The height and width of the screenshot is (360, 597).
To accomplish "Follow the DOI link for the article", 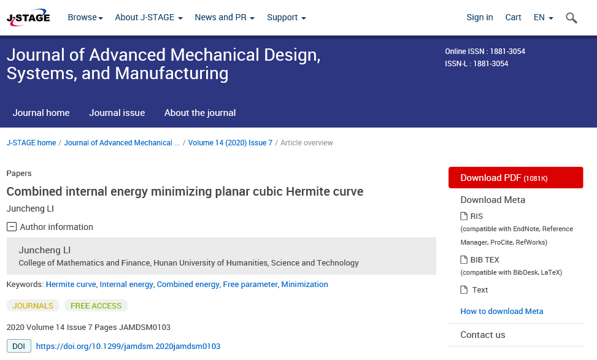I will pos(128,347).
